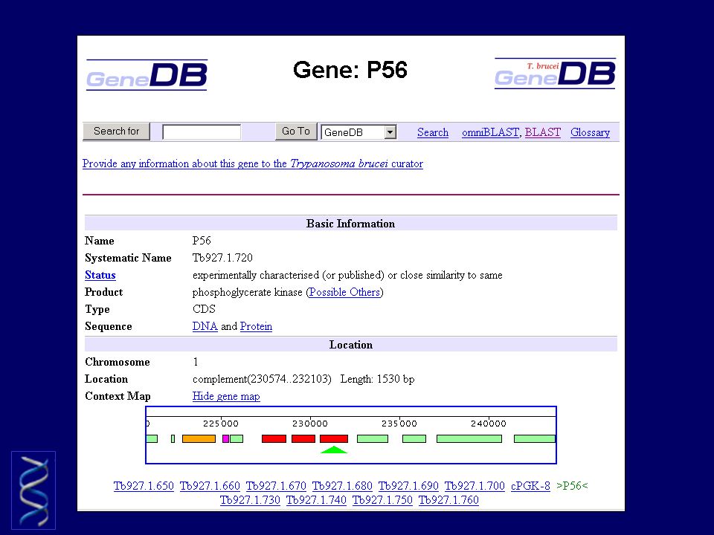714x535 pixels.
Task: Open the Possible Others link
Action: pyautogui.click(x=344, y=292)
